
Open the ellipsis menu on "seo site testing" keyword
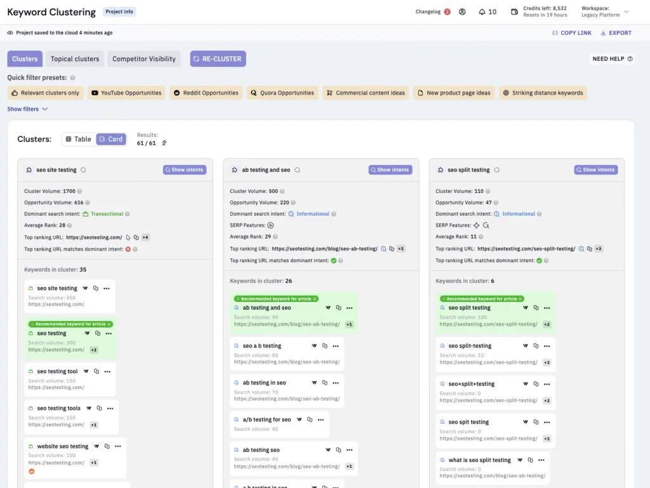(107, 288)
